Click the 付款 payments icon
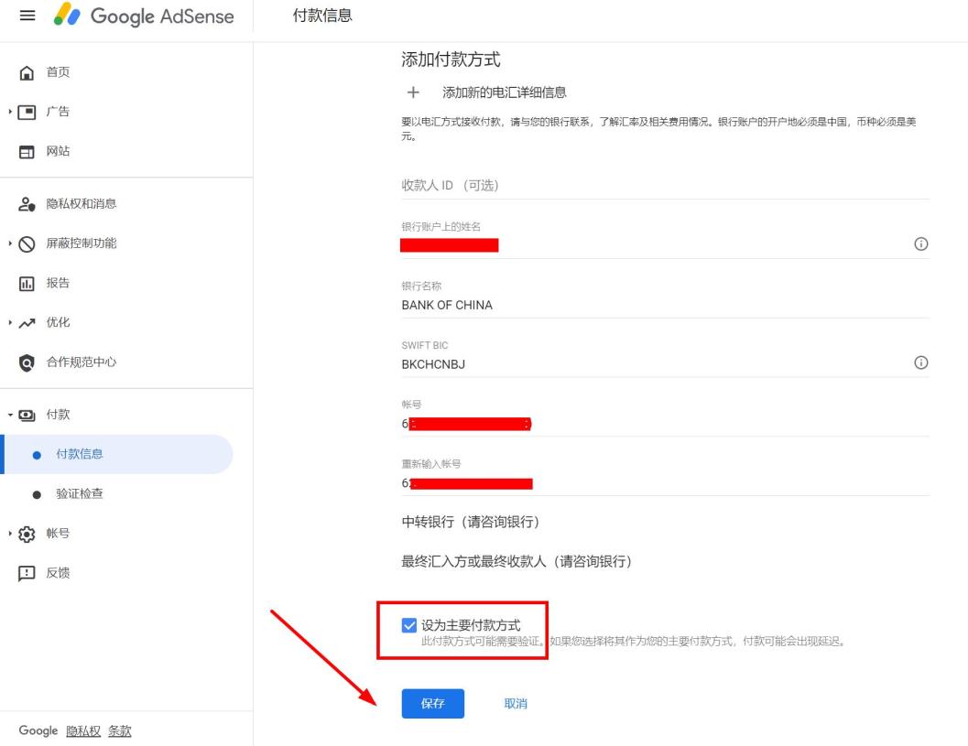Viewport: 968px width, 746px height. (x=27, y=416)
